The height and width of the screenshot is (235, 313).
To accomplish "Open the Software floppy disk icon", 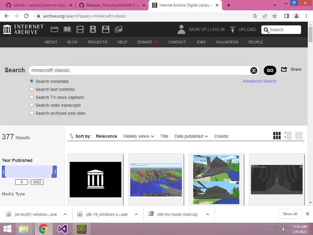I will point(105,29).
